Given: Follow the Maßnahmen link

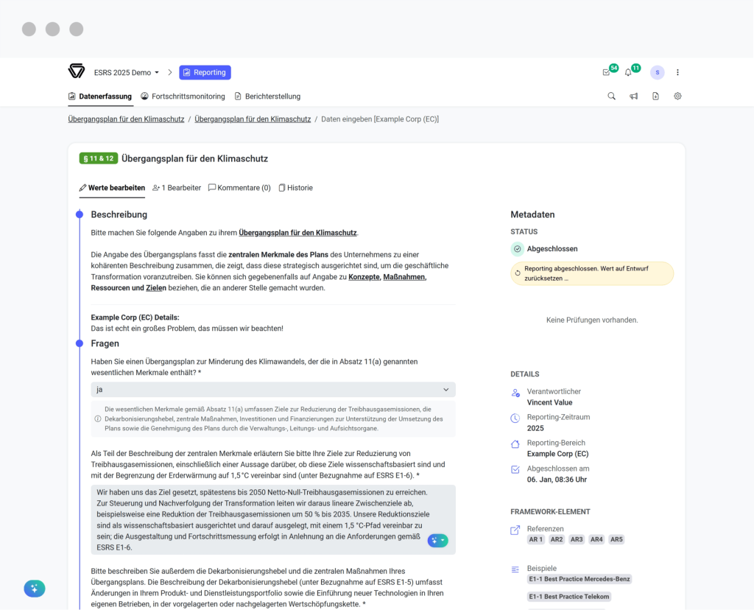Looking at the screenshot, I should click(404, 276).
